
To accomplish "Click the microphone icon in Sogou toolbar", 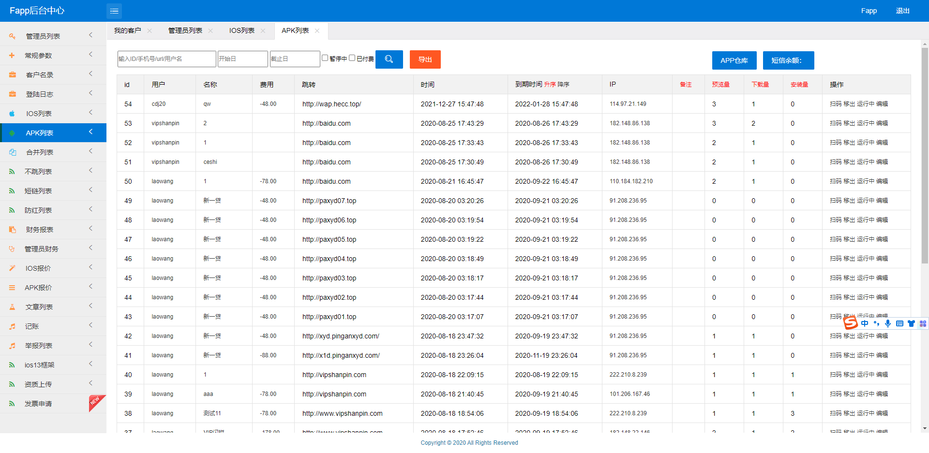I will coord(888,323).
